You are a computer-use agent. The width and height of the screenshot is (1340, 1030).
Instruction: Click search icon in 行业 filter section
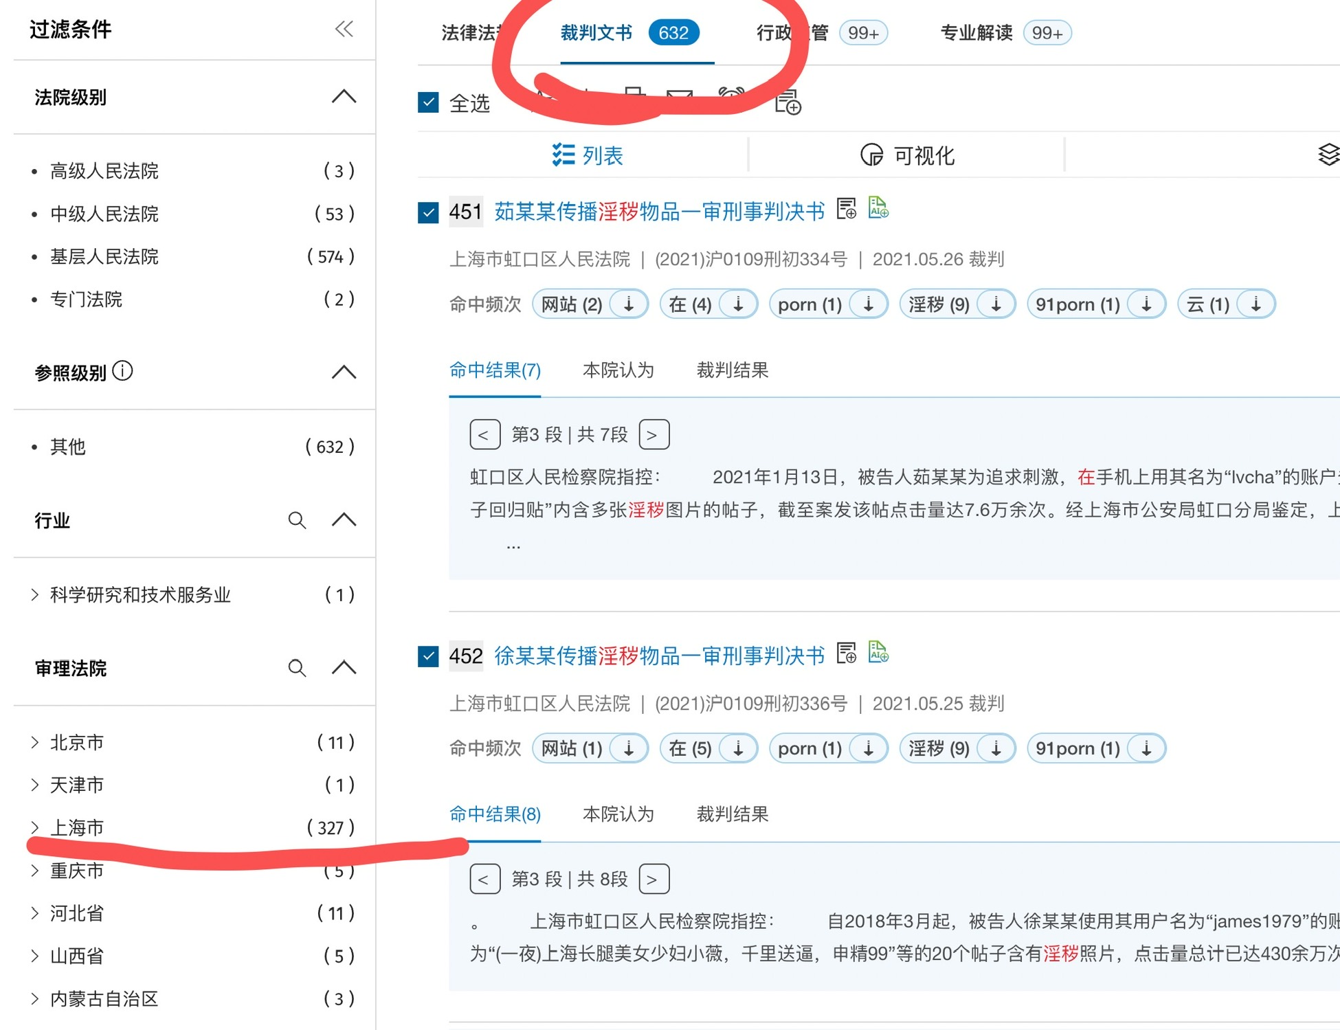[297, 520]
